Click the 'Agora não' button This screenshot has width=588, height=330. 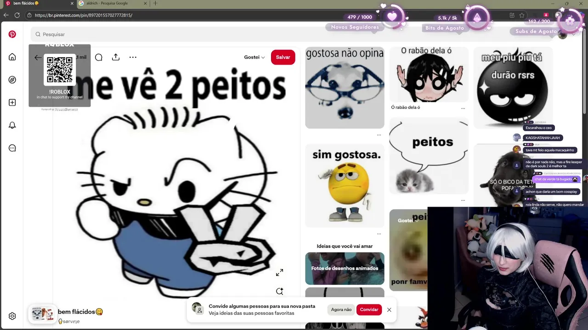click(x=341, y=310)
